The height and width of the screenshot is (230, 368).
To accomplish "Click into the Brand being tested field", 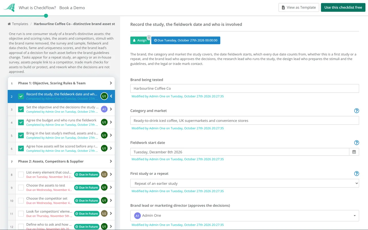I will (x=245, y=88).
